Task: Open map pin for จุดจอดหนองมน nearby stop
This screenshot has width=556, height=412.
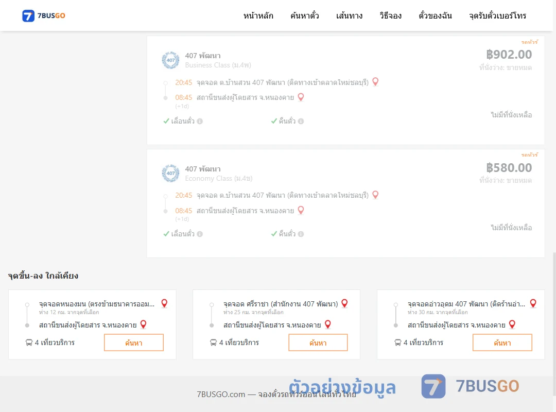Action: point(164,303)
